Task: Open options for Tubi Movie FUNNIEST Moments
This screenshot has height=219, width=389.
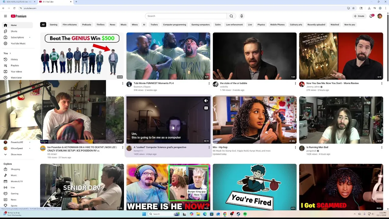Action: [209, 83]
